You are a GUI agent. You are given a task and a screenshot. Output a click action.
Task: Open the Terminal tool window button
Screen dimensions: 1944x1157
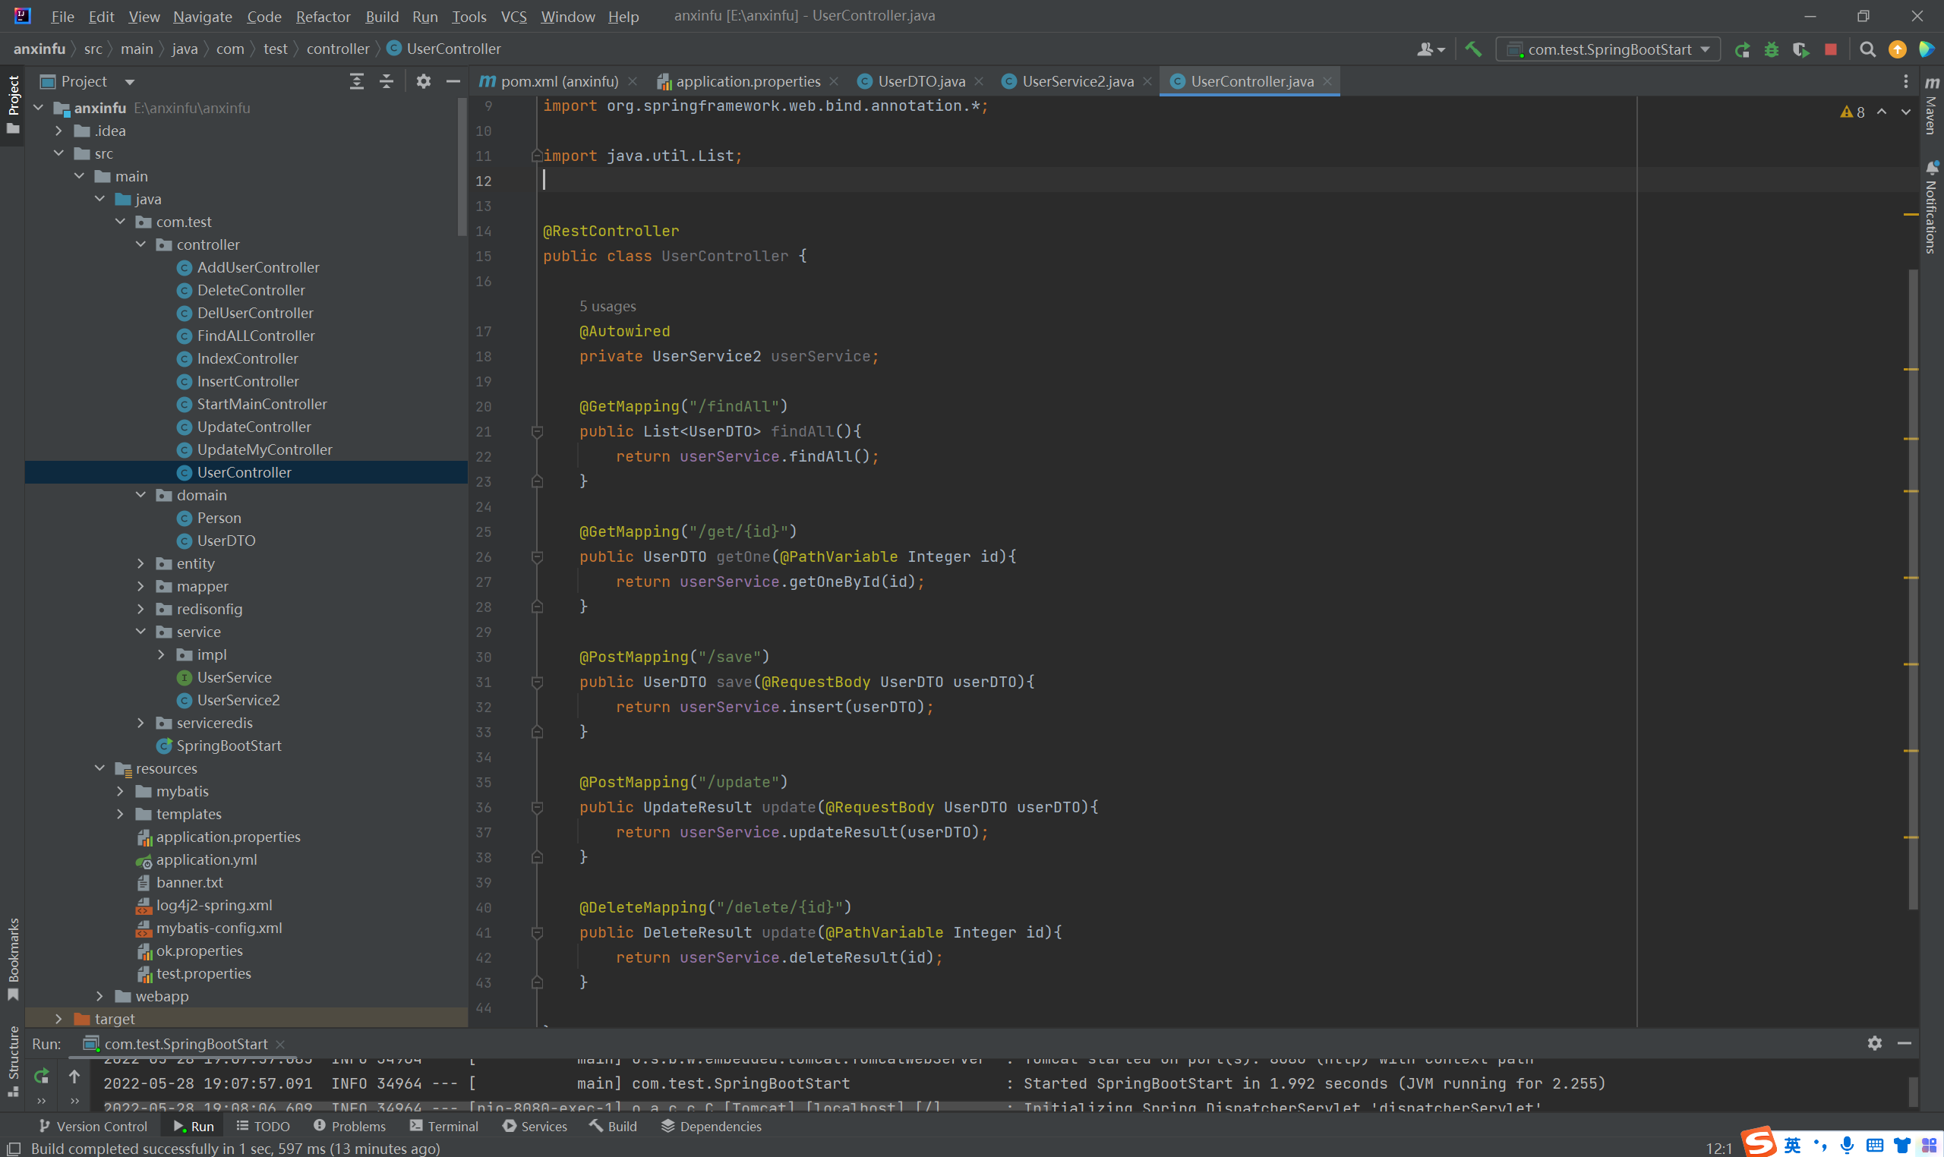click(443, 1126)
